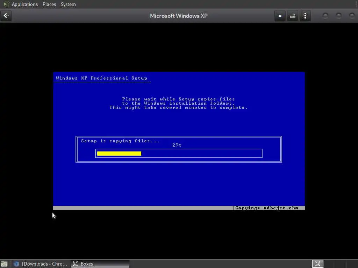The width and height of the screenshot is (358, 268).
Task: Click the 'Windows XP Professional Setup' heading
Action: (102, 78)
